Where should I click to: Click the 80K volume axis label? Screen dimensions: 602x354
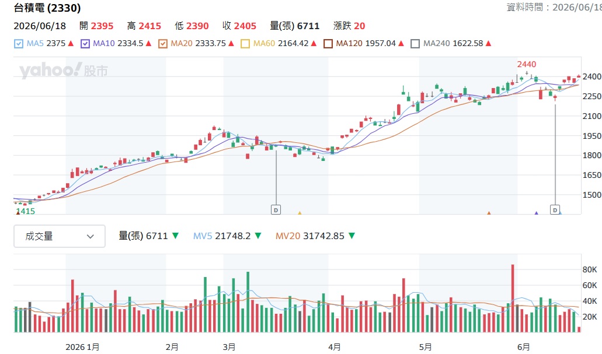(590, 269)
